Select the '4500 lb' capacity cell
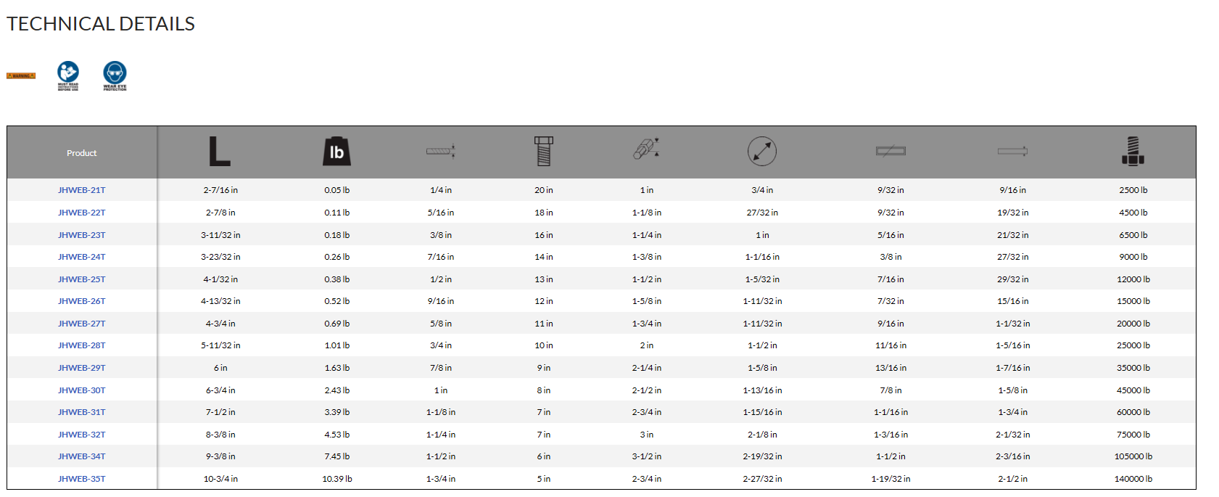The height and width of the screenshot is (497, 1219). [1133, 213]
